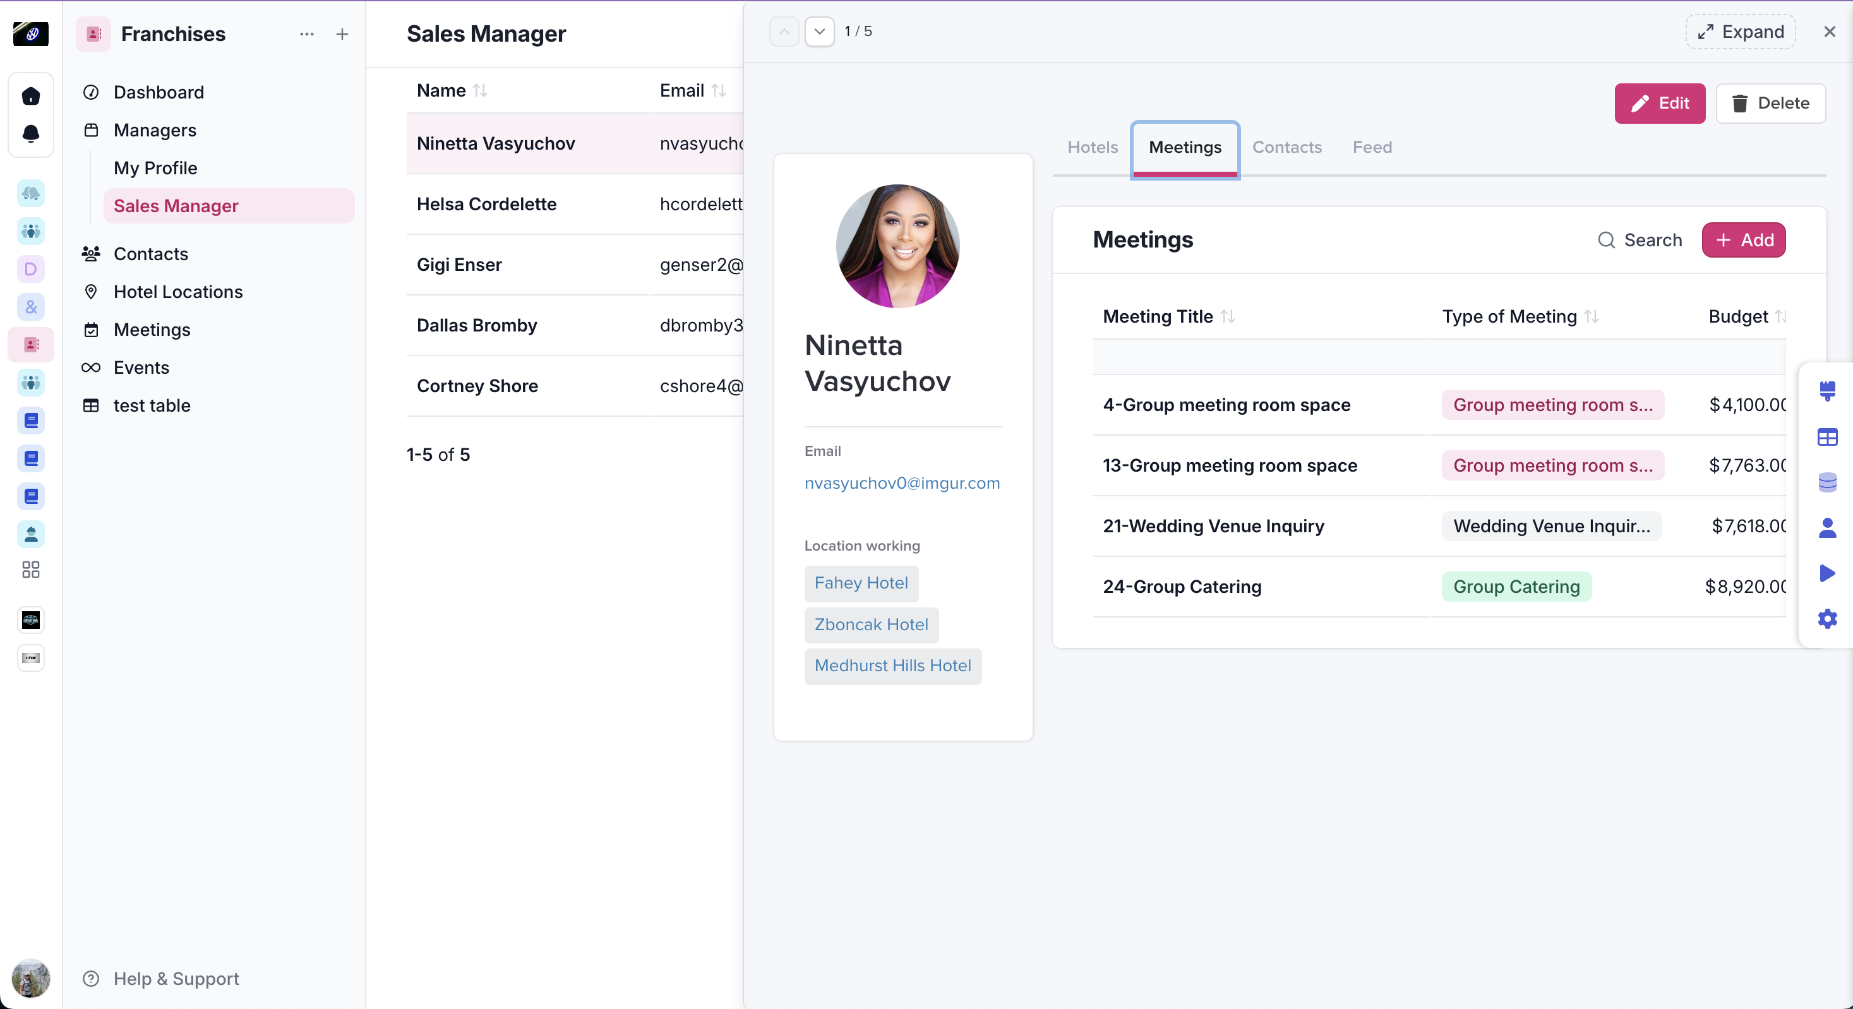The height and width of the screenshot is (1009, 1853).
Task: Open the database icon on right toolbar
Action: coord(1827,482)
